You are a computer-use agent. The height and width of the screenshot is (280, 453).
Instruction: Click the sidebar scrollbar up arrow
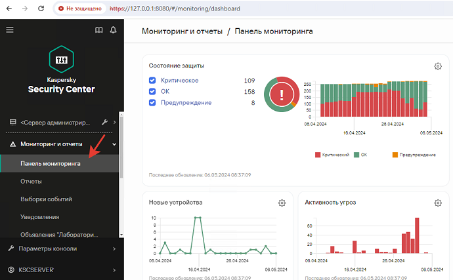pyautogui.click(x=121, y=114)
